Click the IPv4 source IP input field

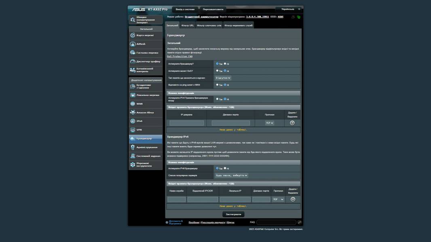pyautogui.click(x=187, y=123)
